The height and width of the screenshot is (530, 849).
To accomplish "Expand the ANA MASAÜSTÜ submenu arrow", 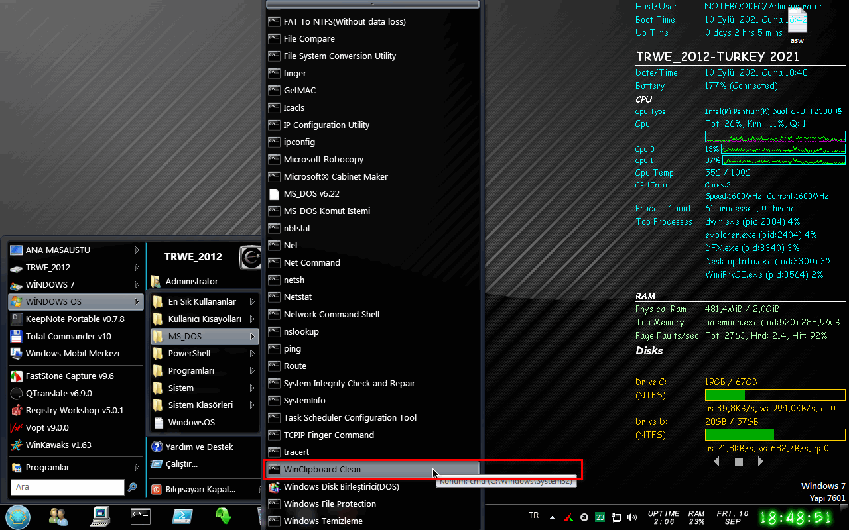I will pos(137,250).
